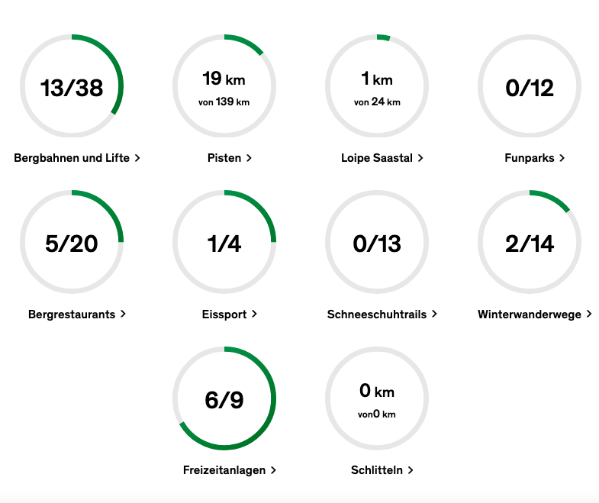599x503 pixels.
Task: Select the 19 km of 139 km circle
Action: point(224,86)
